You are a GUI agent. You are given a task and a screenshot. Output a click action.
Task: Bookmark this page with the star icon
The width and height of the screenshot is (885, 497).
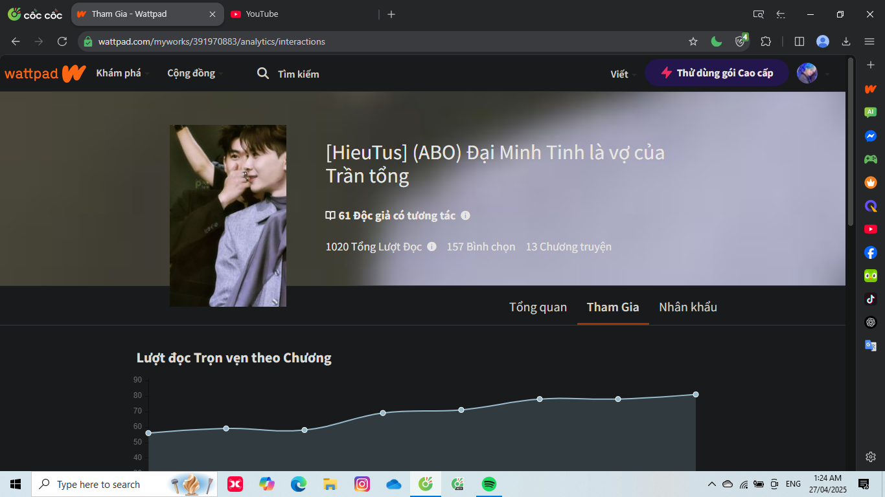693,41
